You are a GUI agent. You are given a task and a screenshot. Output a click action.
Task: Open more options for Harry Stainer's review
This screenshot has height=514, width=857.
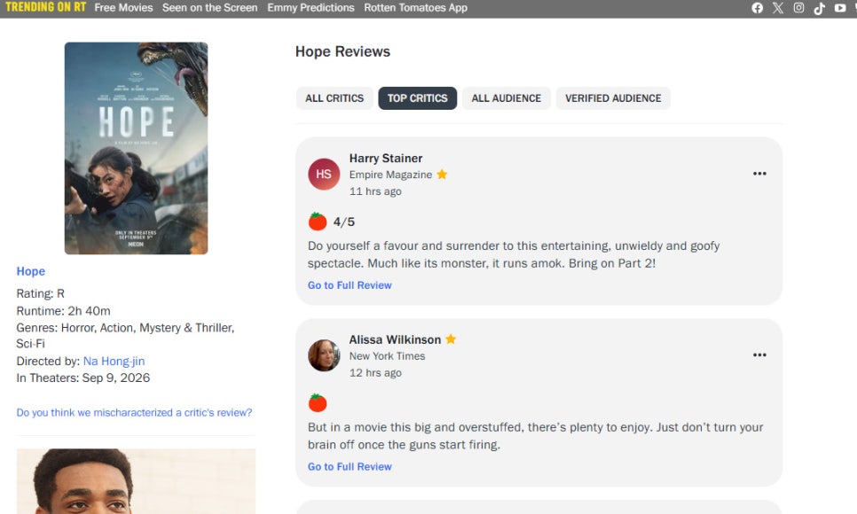pos(759,174)
